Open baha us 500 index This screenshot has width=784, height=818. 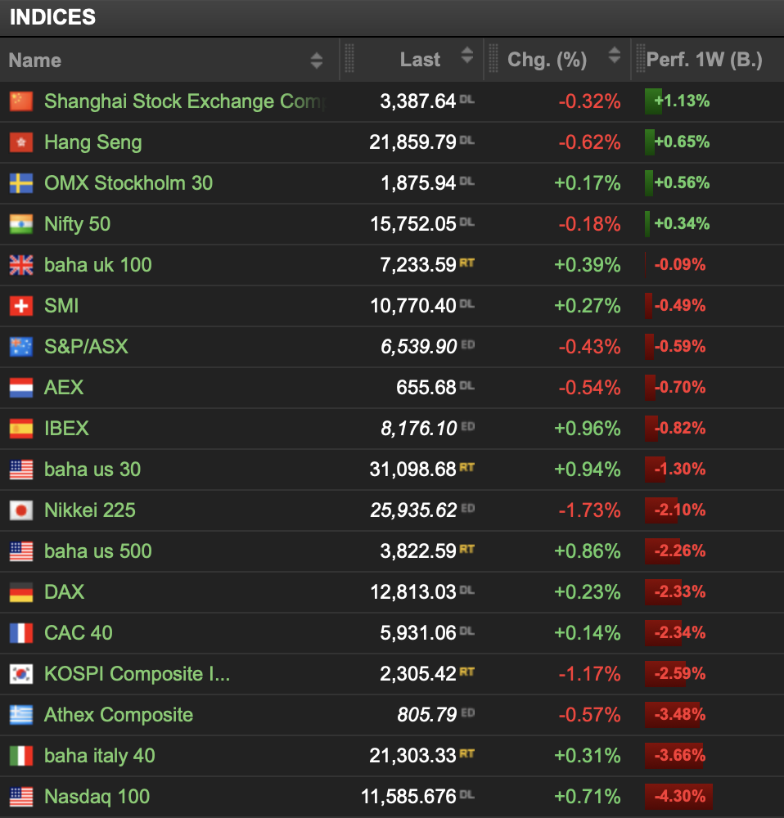pos(98,551)
